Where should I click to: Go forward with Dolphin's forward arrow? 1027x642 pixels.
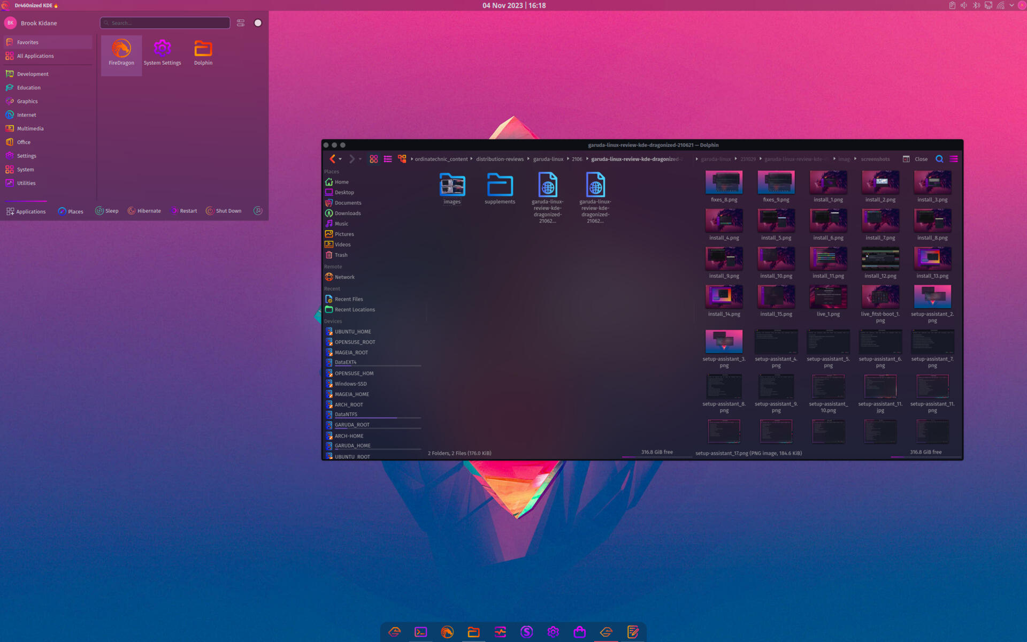(351, 159)
